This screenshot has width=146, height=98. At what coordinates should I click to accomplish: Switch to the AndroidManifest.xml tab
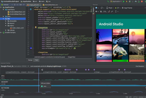click(51, 5)
